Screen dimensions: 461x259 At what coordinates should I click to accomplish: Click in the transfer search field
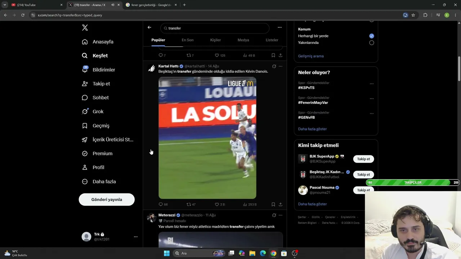click(215, 28)
